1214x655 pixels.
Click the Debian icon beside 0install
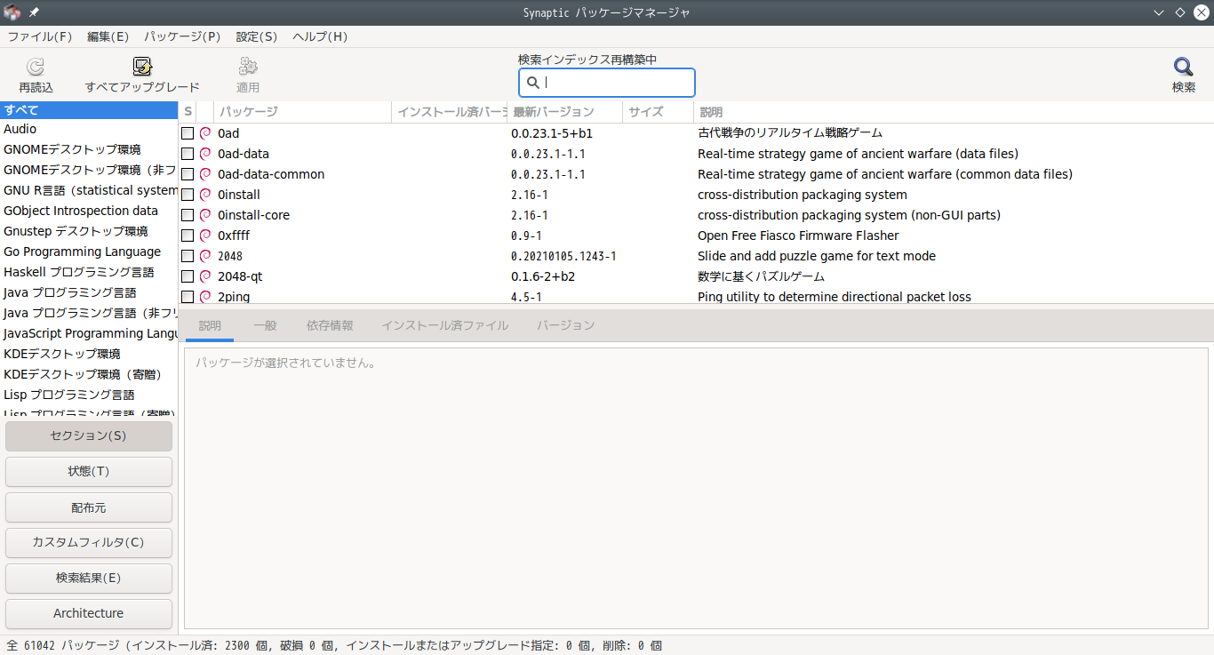tap(205, 195)
